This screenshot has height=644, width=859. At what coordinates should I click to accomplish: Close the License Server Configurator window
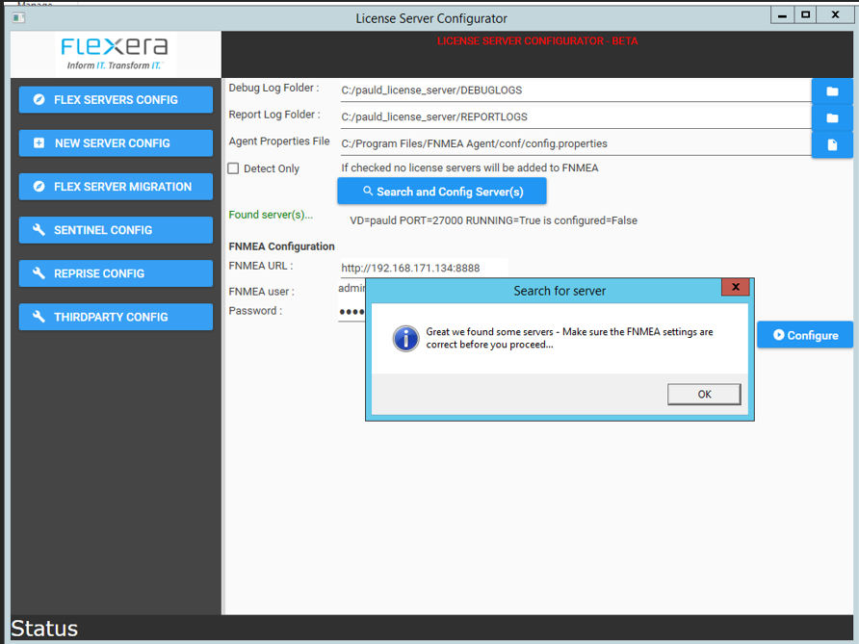point(835,15)
